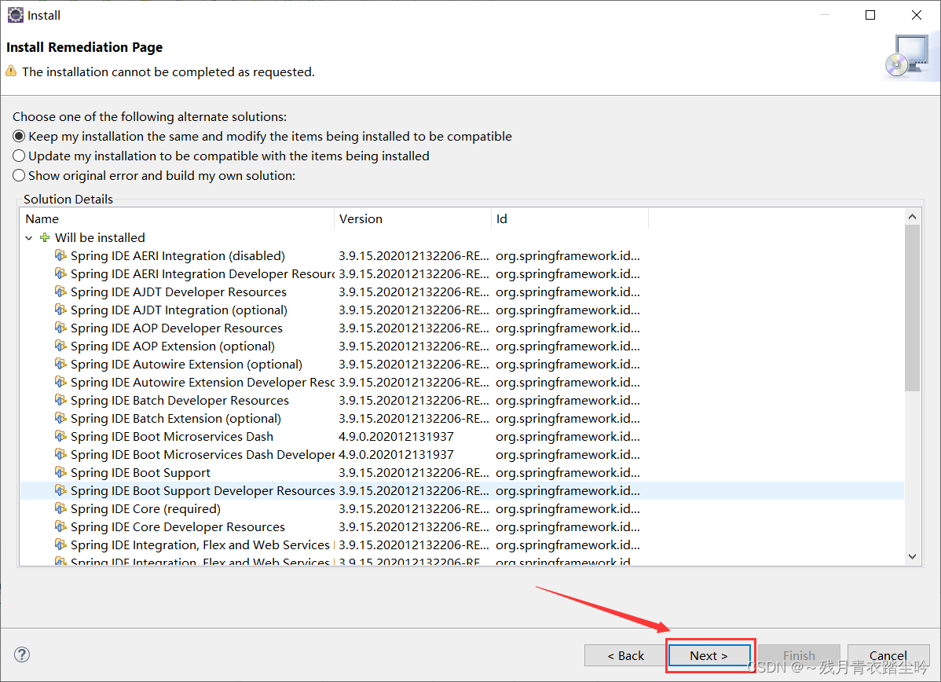This screenshot has width=941, height=682.
Task: Click icon of Spring IDE Autowire Extension (optional)
Action: point(60,364)
